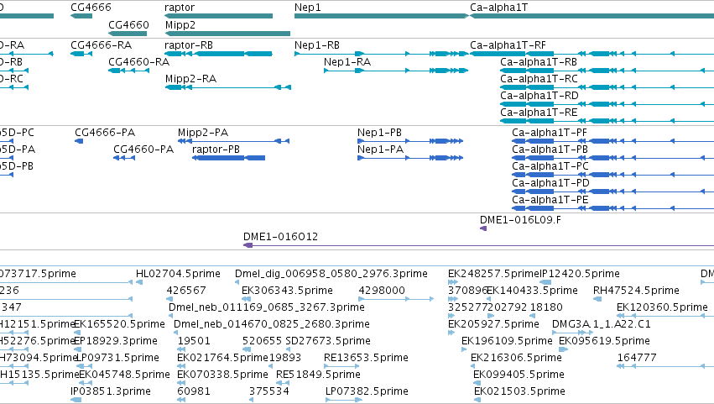Click the Mipp2-RA transcript label
The width and height of the screenshot is (714, 404).
(x=190, y=79)
